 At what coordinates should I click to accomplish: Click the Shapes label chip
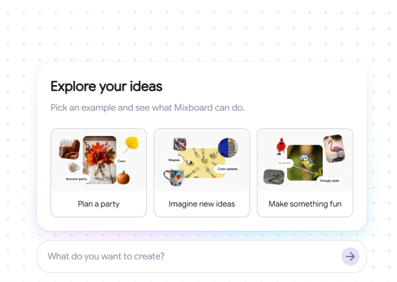point(173,160)
